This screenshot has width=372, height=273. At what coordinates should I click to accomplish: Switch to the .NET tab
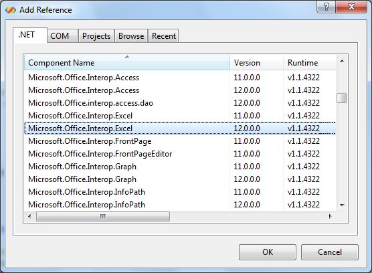(x=30, y=35)
